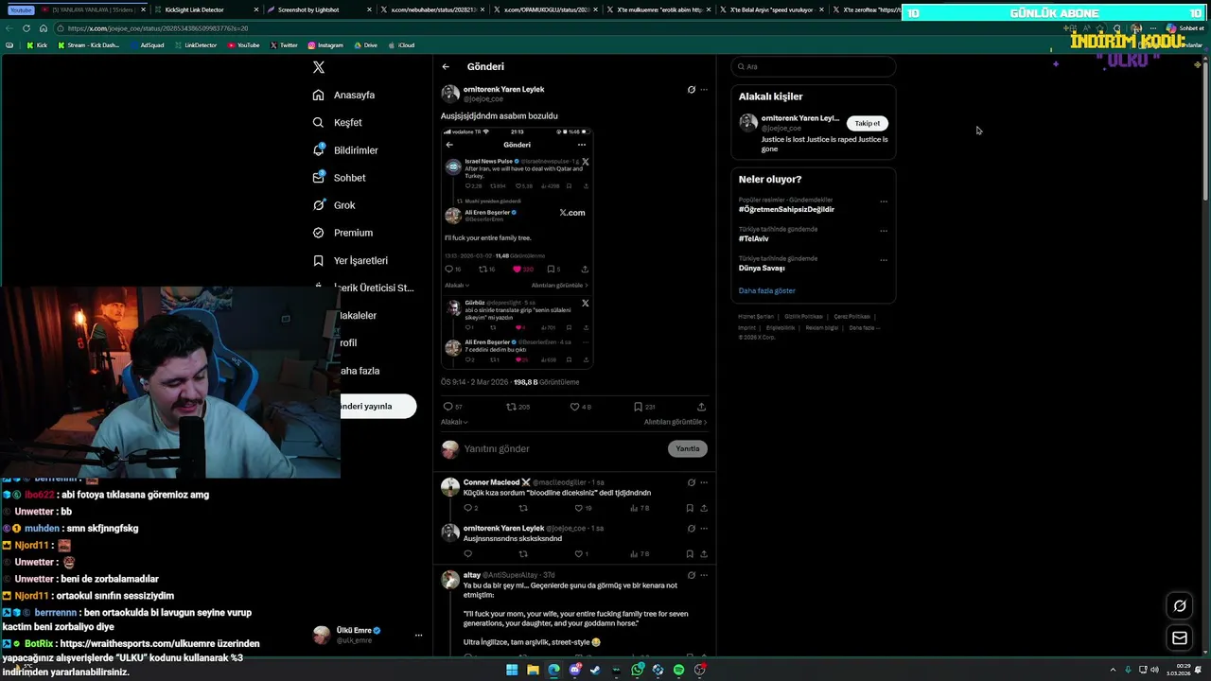Screen dimensions: 1211x681
Task: Click the Yanıtla button
Action: (x=688, y=449)
